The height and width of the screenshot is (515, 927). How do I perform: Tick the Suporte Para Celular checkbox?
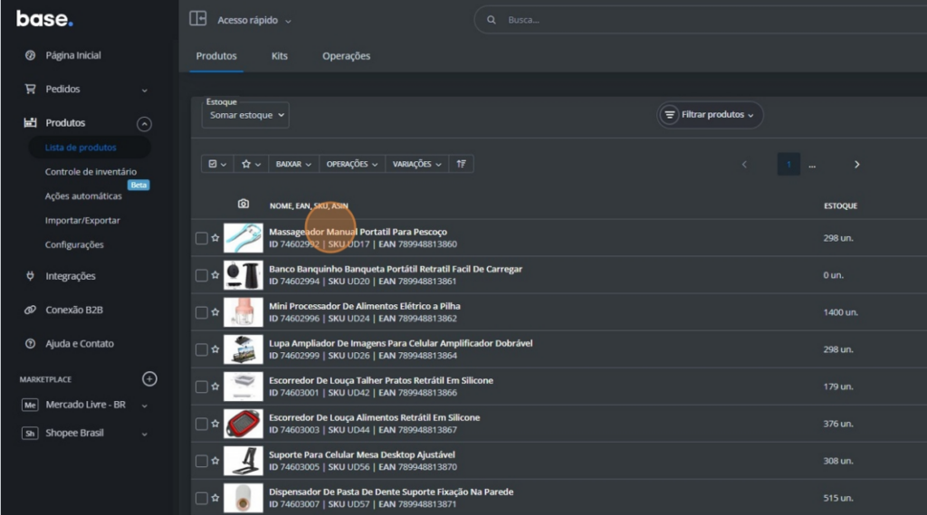click(x=201, y=461)
